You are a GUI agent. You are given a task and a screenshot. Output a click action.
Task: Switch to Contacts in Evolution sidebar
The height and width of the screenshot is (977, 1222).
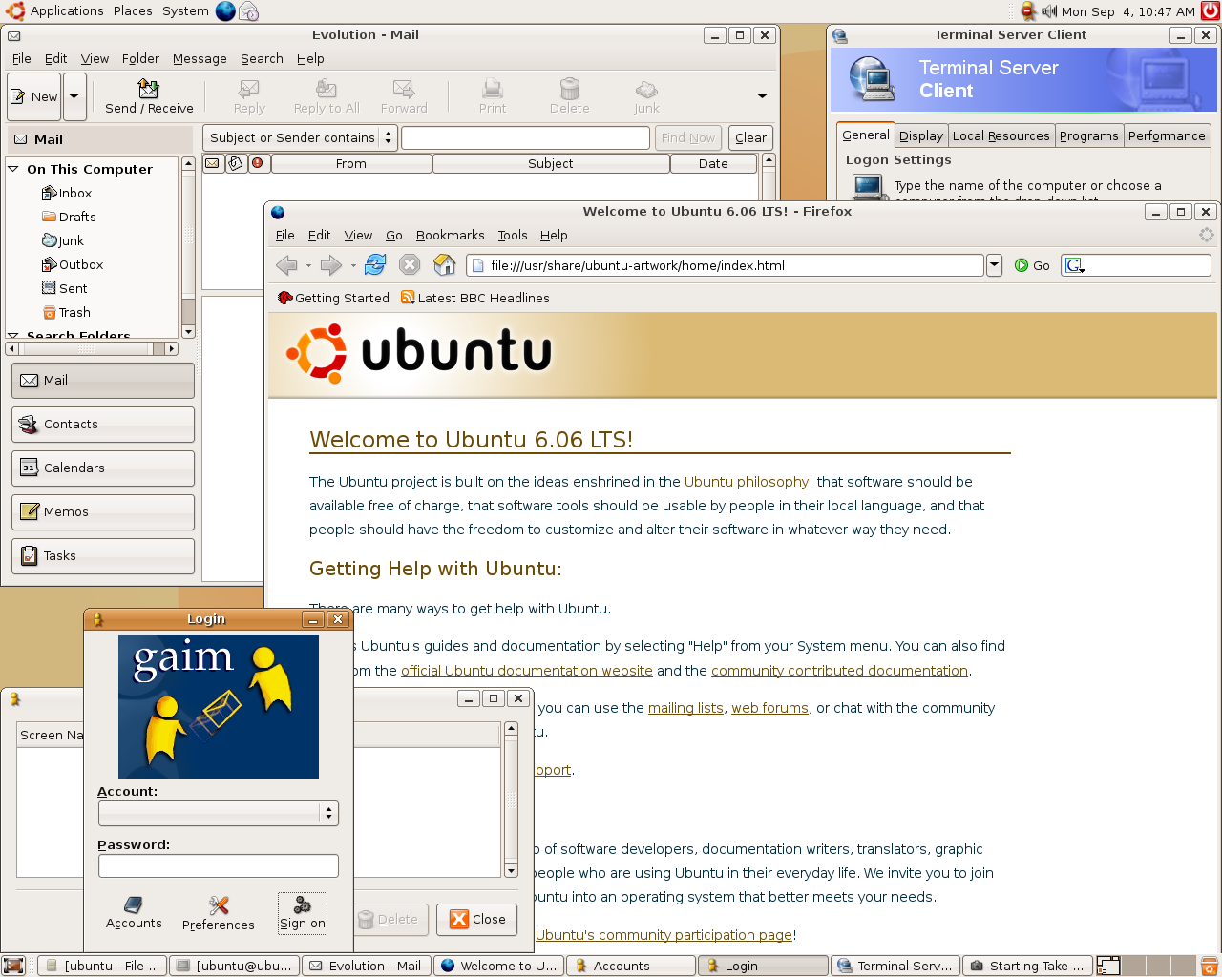103,425
